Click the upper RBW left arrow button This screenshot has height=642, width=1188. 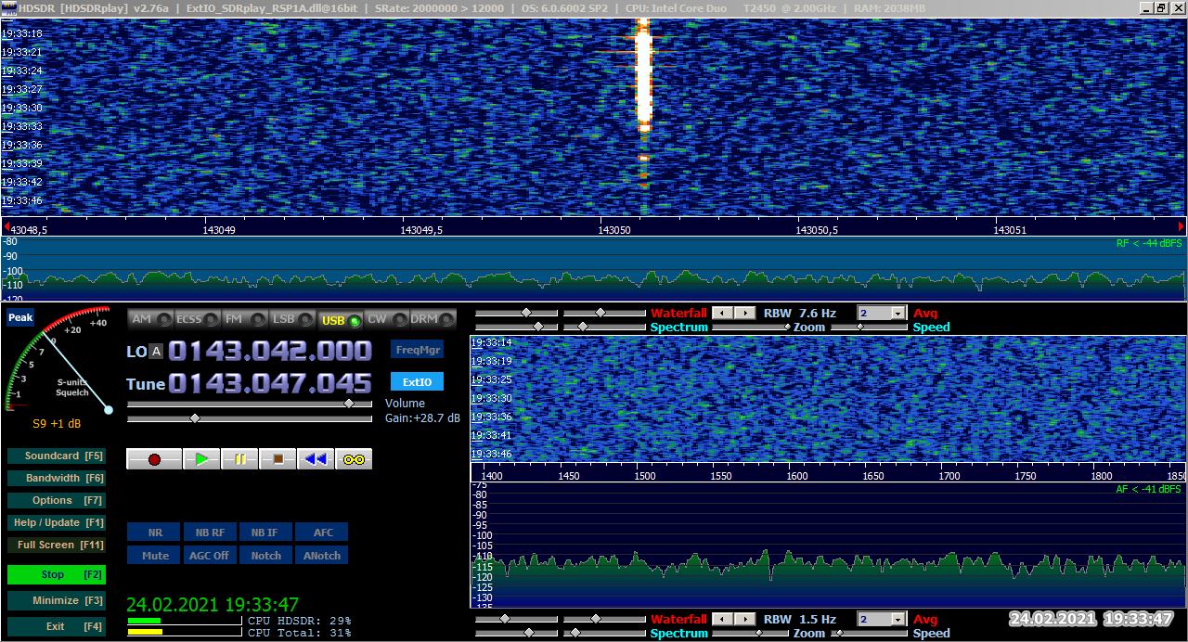pyautogui.click(x=724, y=314)
